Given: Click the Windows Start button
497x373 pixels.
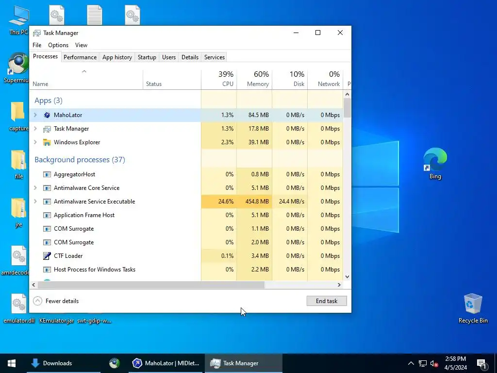Looking at the screenshot, I should [x=12, y=363].
